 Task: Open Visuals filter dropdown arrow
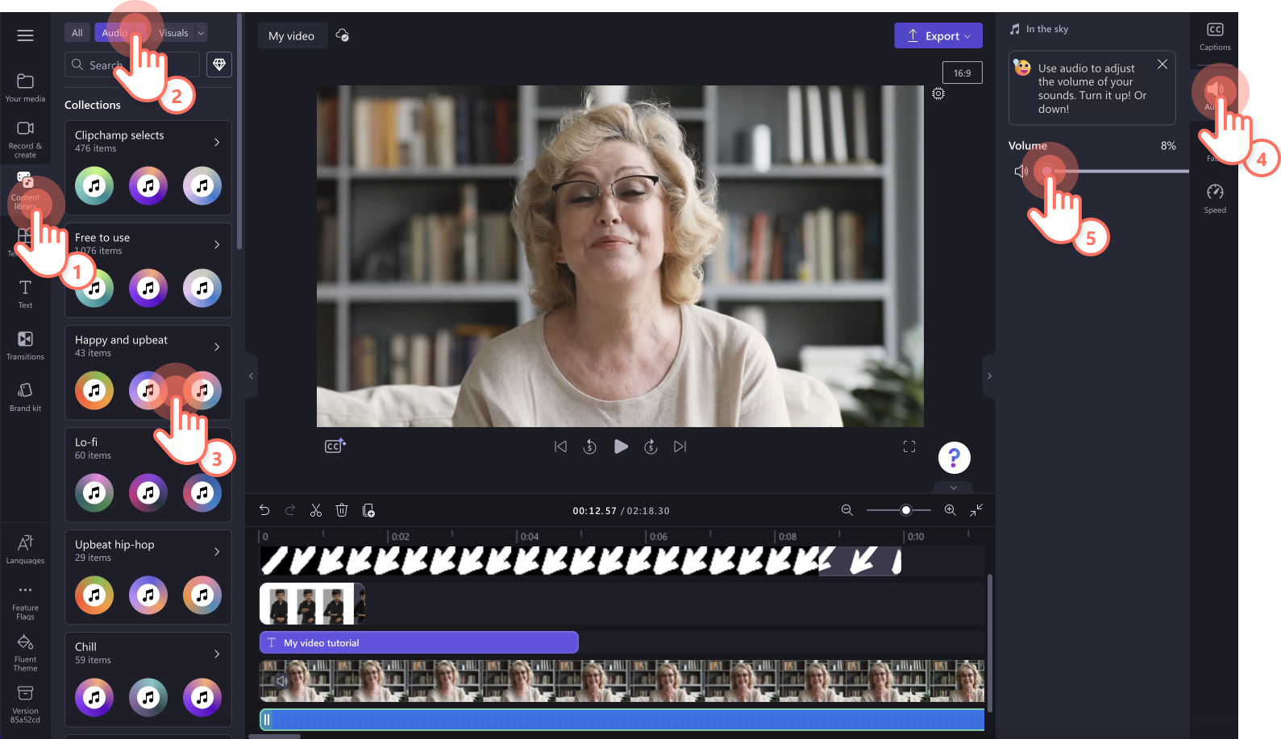click(x=202, y=33)
